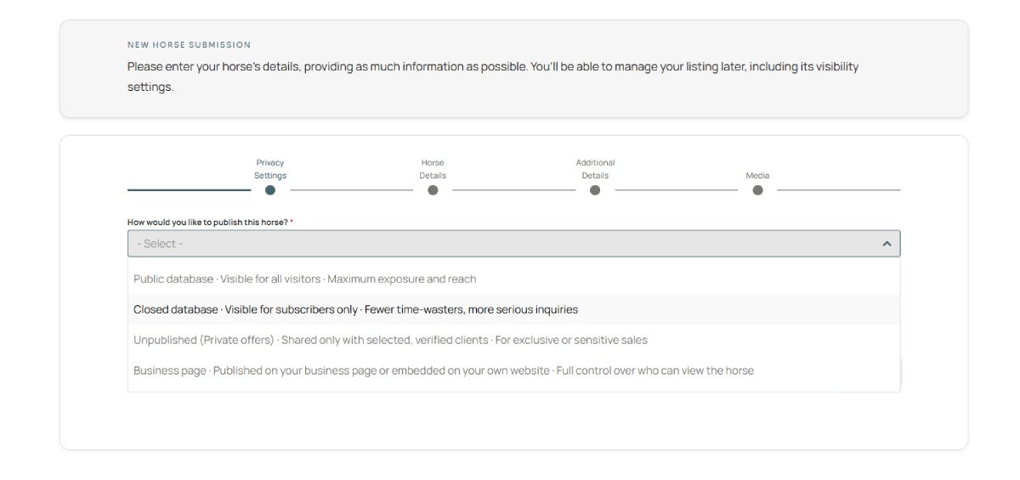This screenshot has width=1020, height=480.
Task: Click the Horse Details step circle
Action: pyautogui.click(x=433, y=190)
